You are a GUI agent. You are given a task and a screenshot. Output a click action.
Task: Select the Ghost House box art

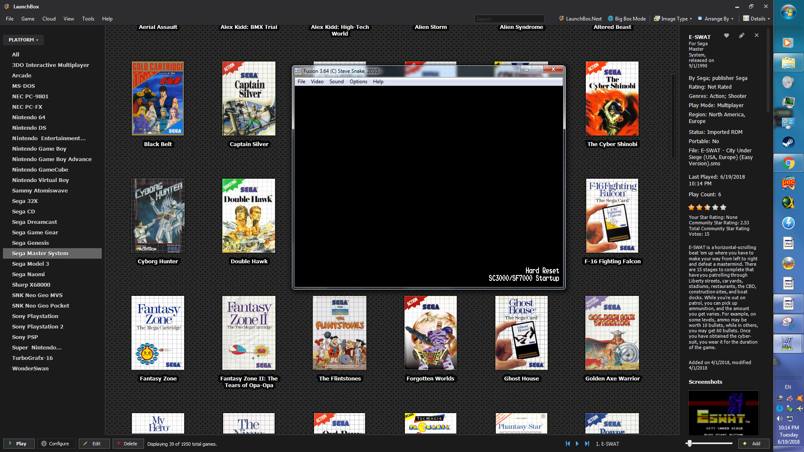pyautogui.click(x=521, y=333)
